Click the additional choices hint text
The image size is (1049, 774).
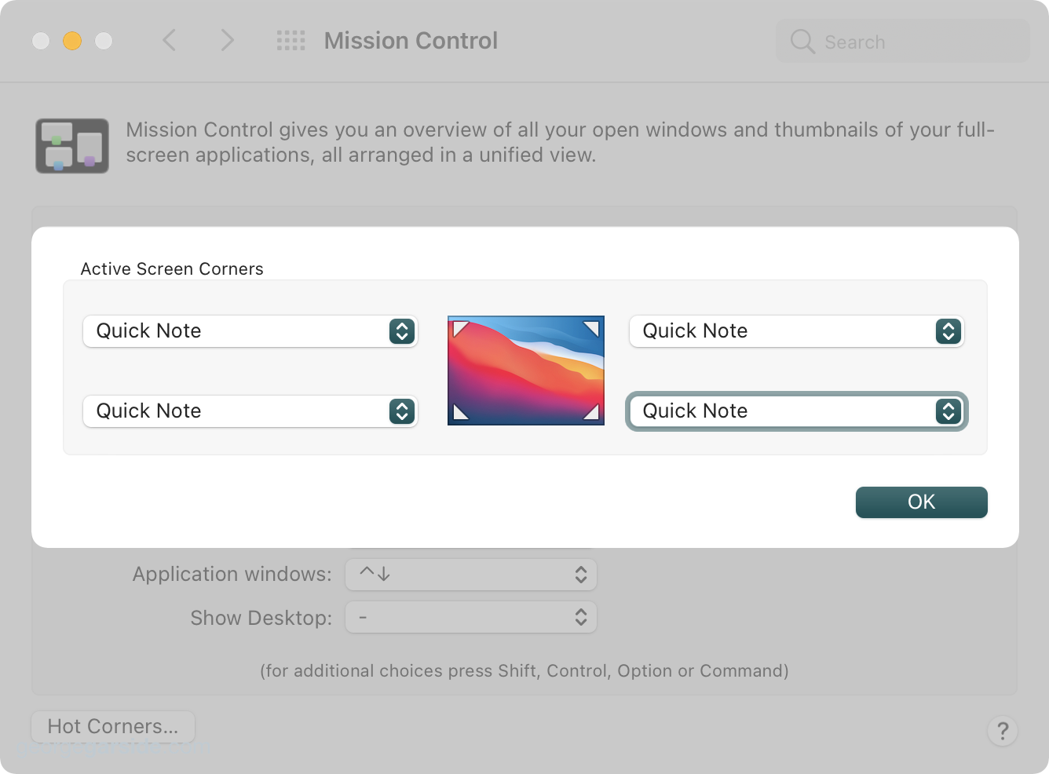(x=524, y=670)
